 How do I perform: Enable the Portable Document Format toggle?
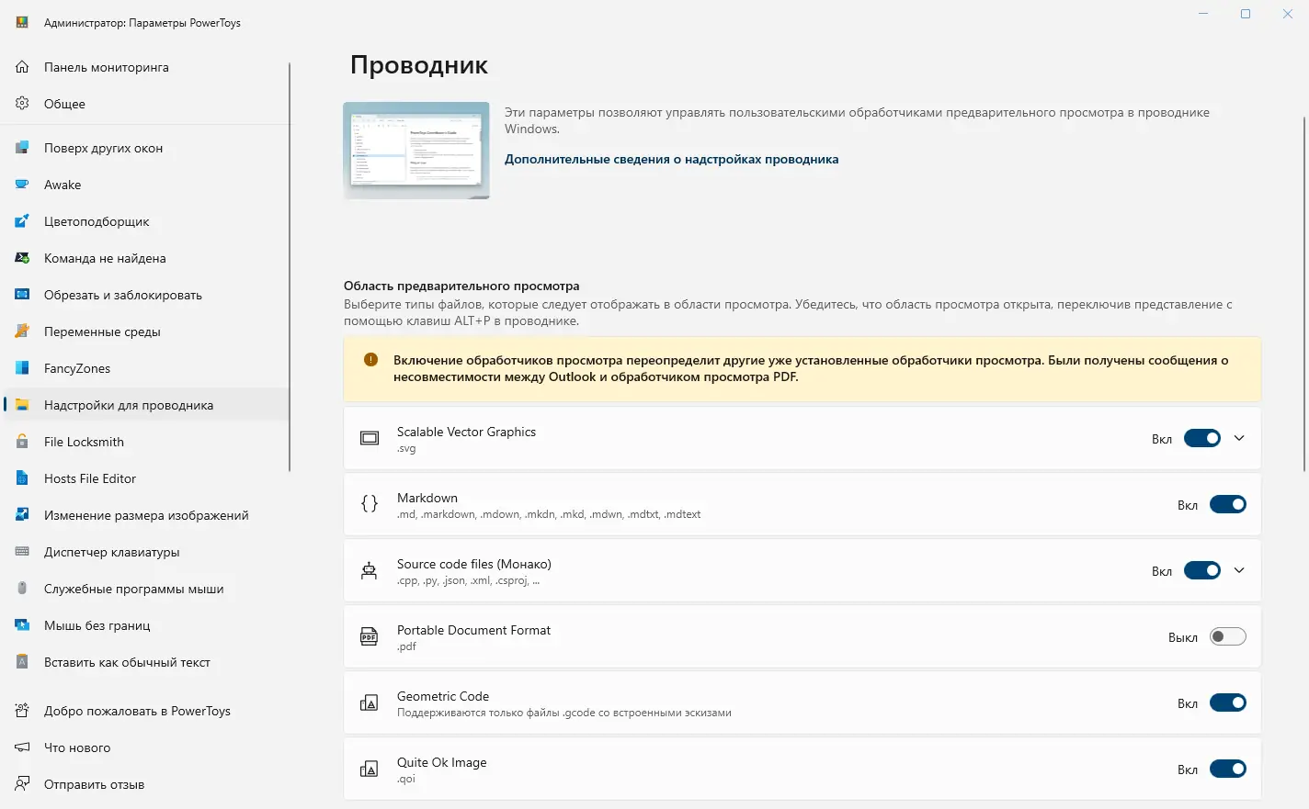(x=1228, y=636)
